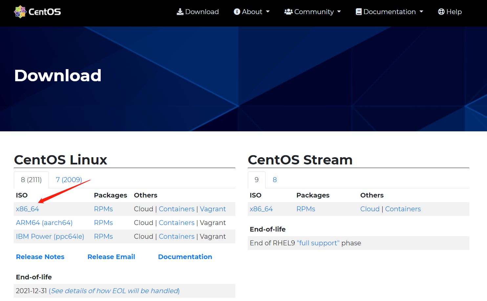Open the CentOS Linux x86_64 ISO link
Image resolution: width=487 pixels, height=301 pixels.
pos(28,209)
